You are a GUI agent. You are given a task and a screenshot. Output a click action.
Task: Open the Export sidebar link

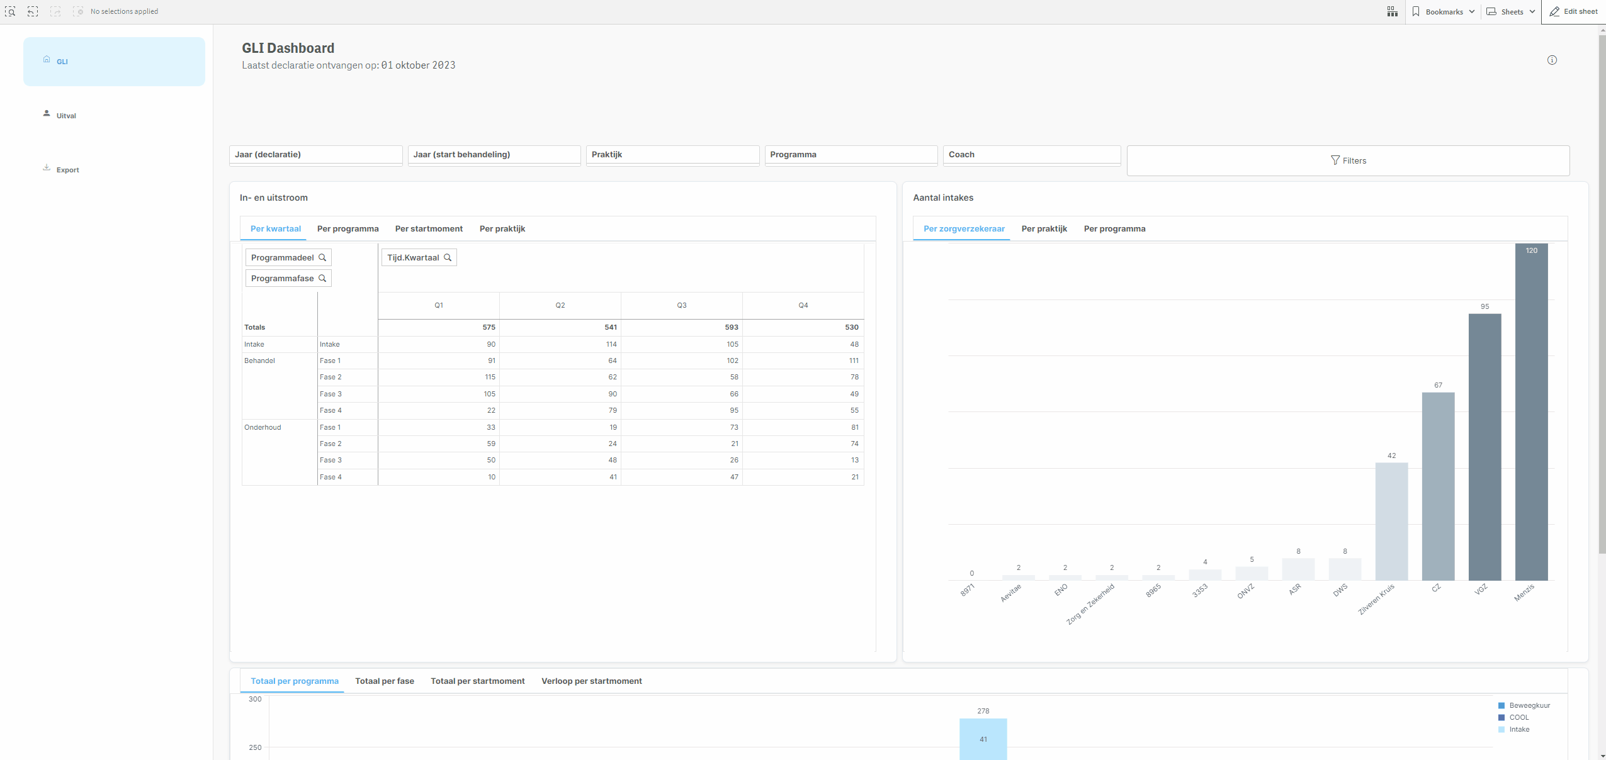coord(67,170)
